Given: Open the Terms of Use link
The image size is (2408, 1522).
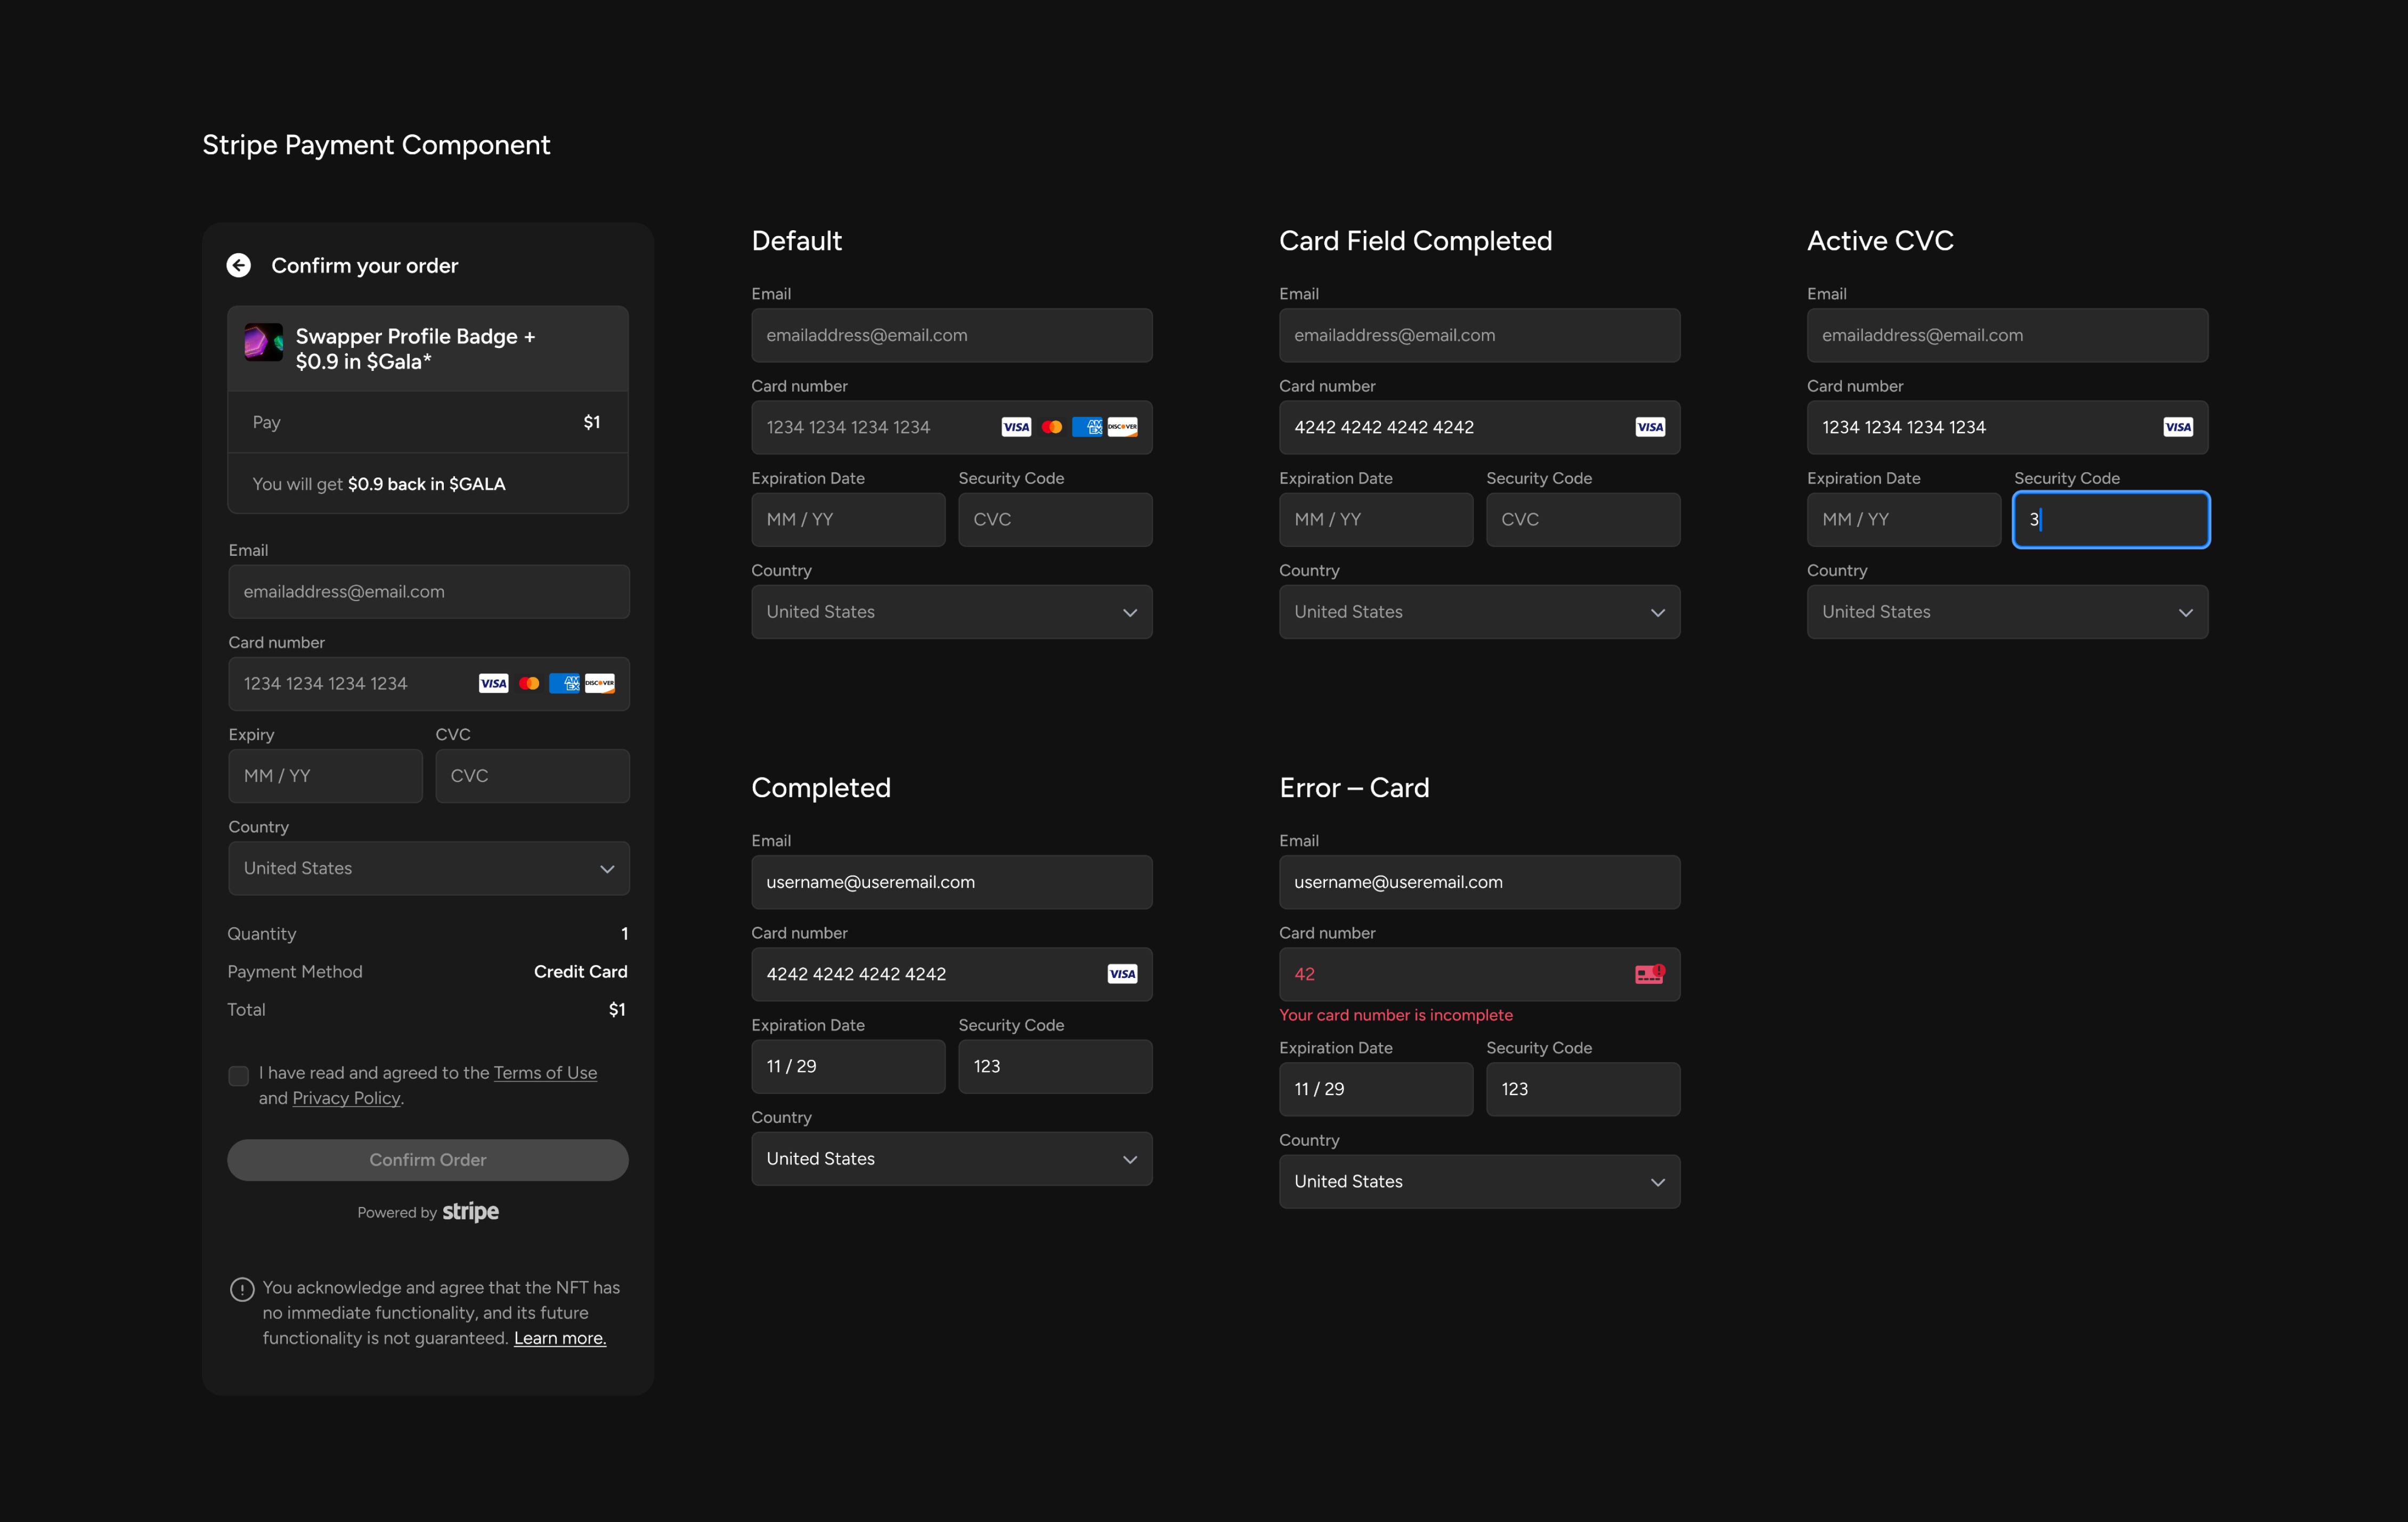Looking at the screenshot, I should tap(545, 1073).
